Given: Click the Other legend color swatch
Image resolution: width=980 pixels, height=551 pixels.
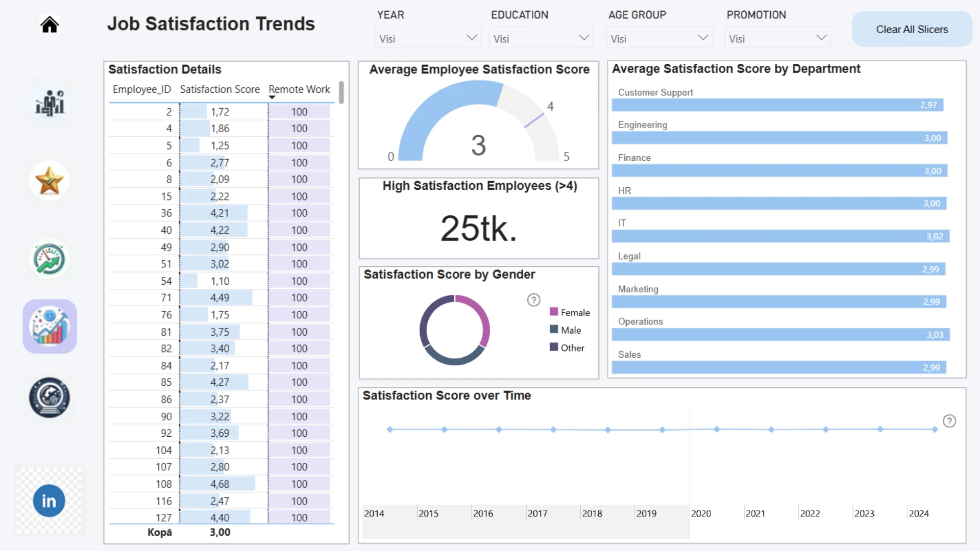Looking at the screenshot, I should (x=554, y=347).
